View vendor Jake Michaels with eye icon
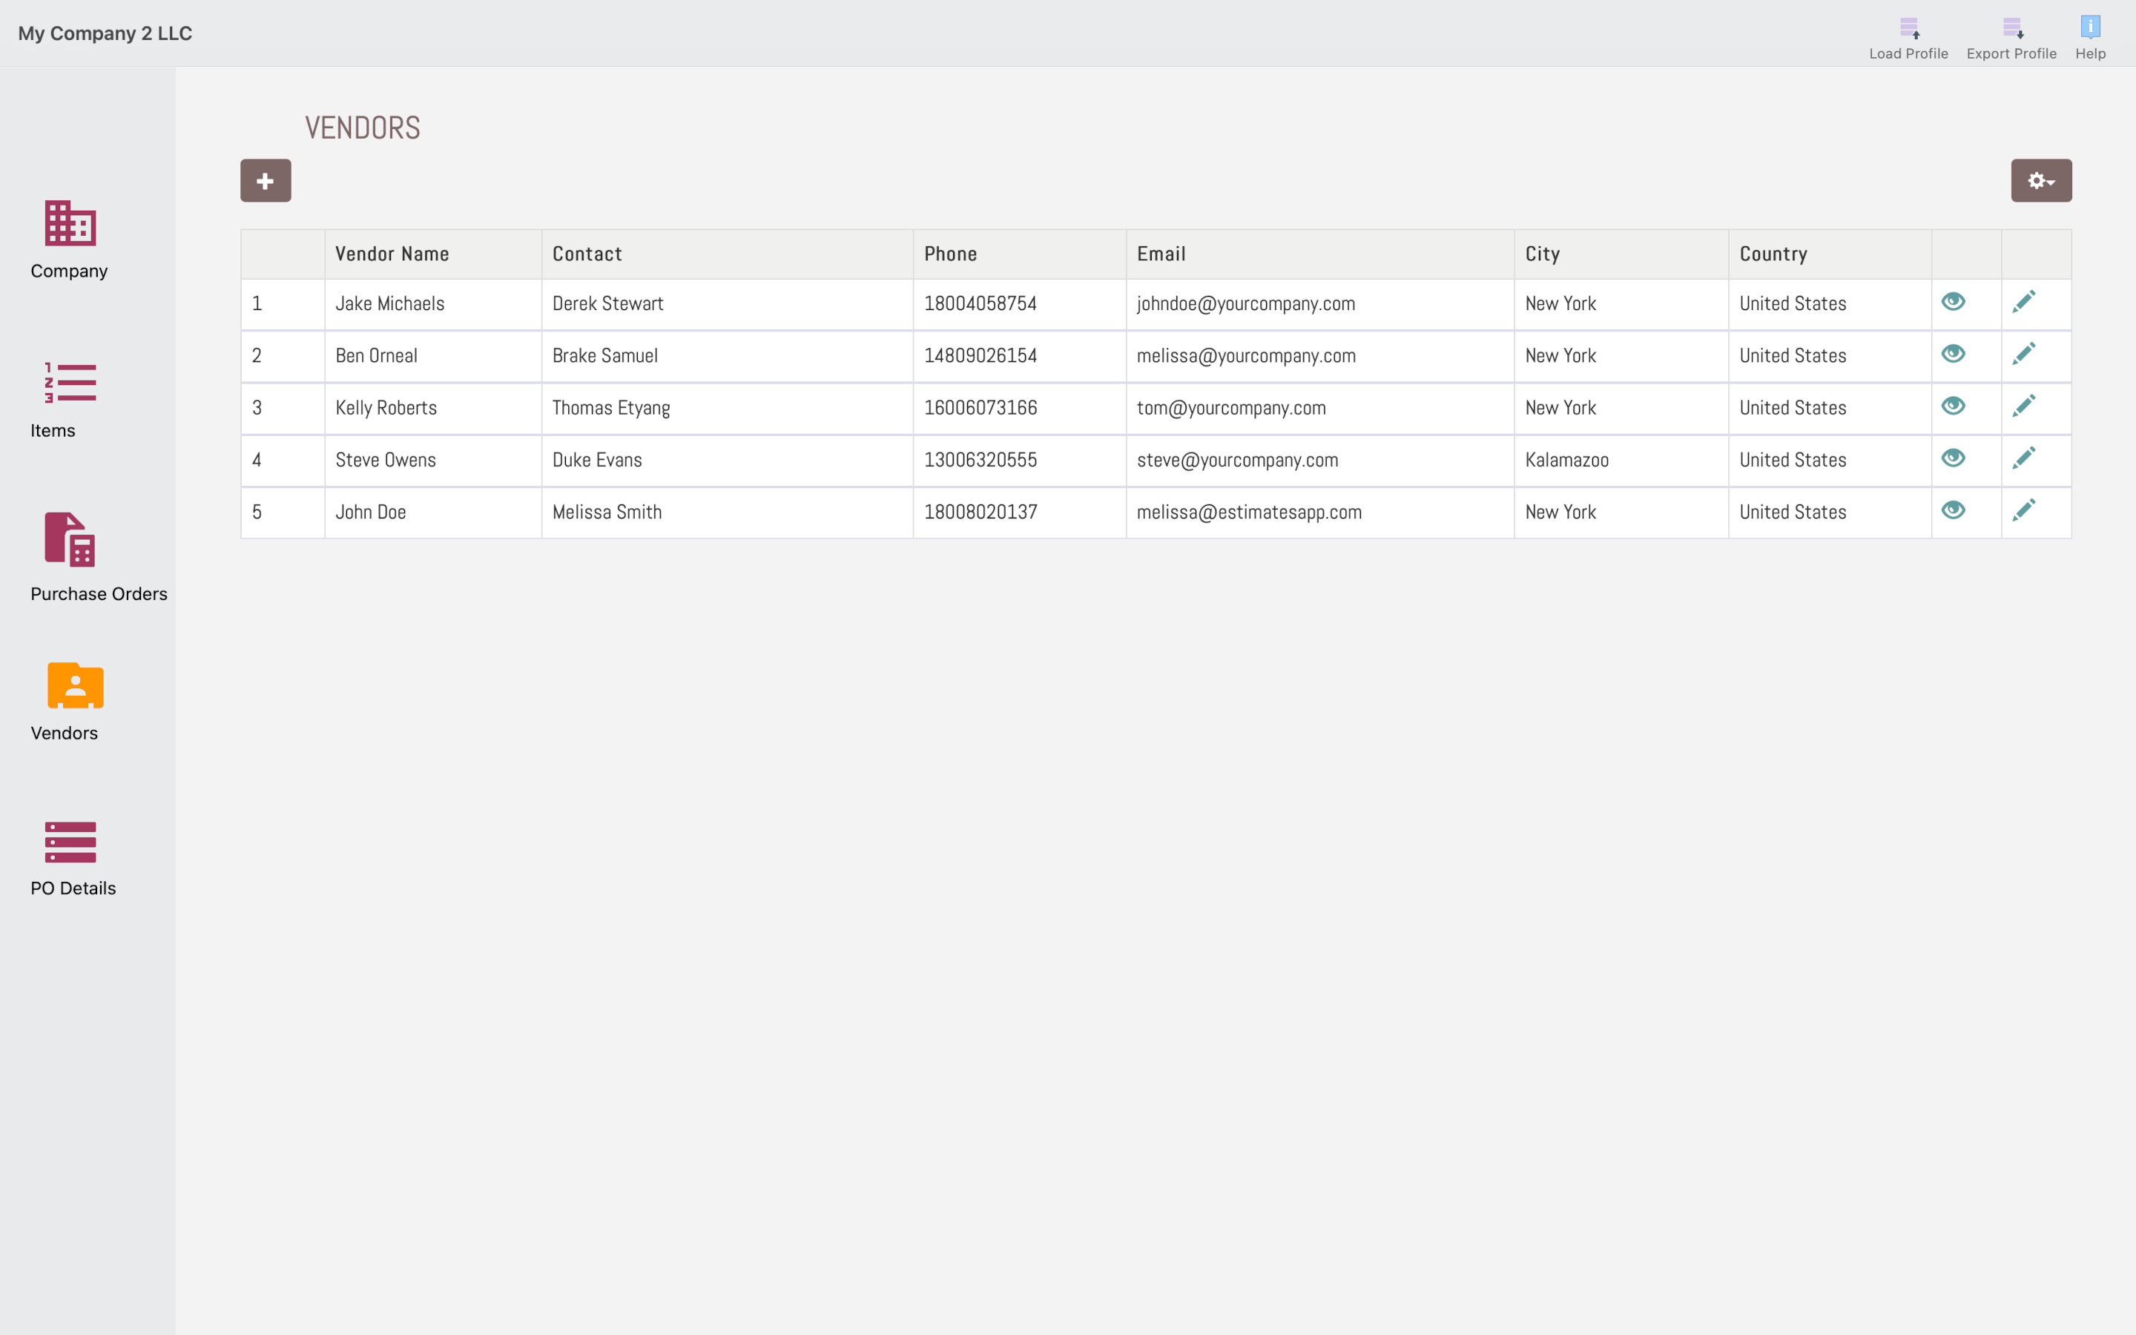This screenshot has width=2136, height=1335. point(1954,302)
